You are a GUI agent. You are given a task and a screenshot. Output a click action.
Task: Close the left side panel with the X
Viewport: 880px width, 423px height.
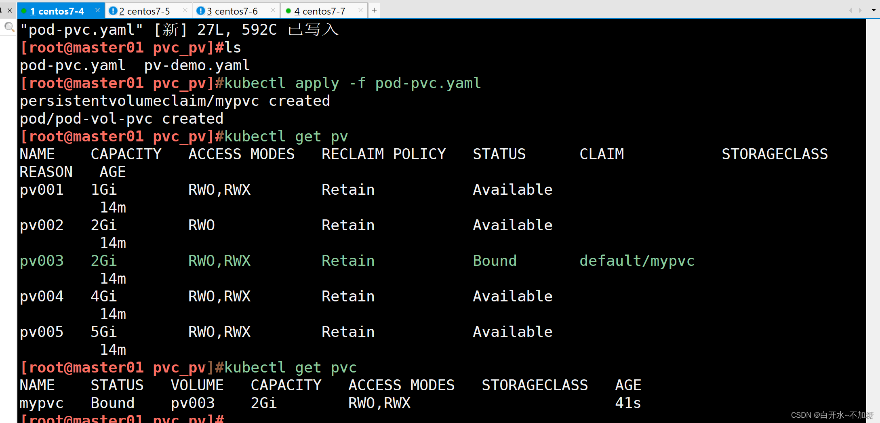10,11
